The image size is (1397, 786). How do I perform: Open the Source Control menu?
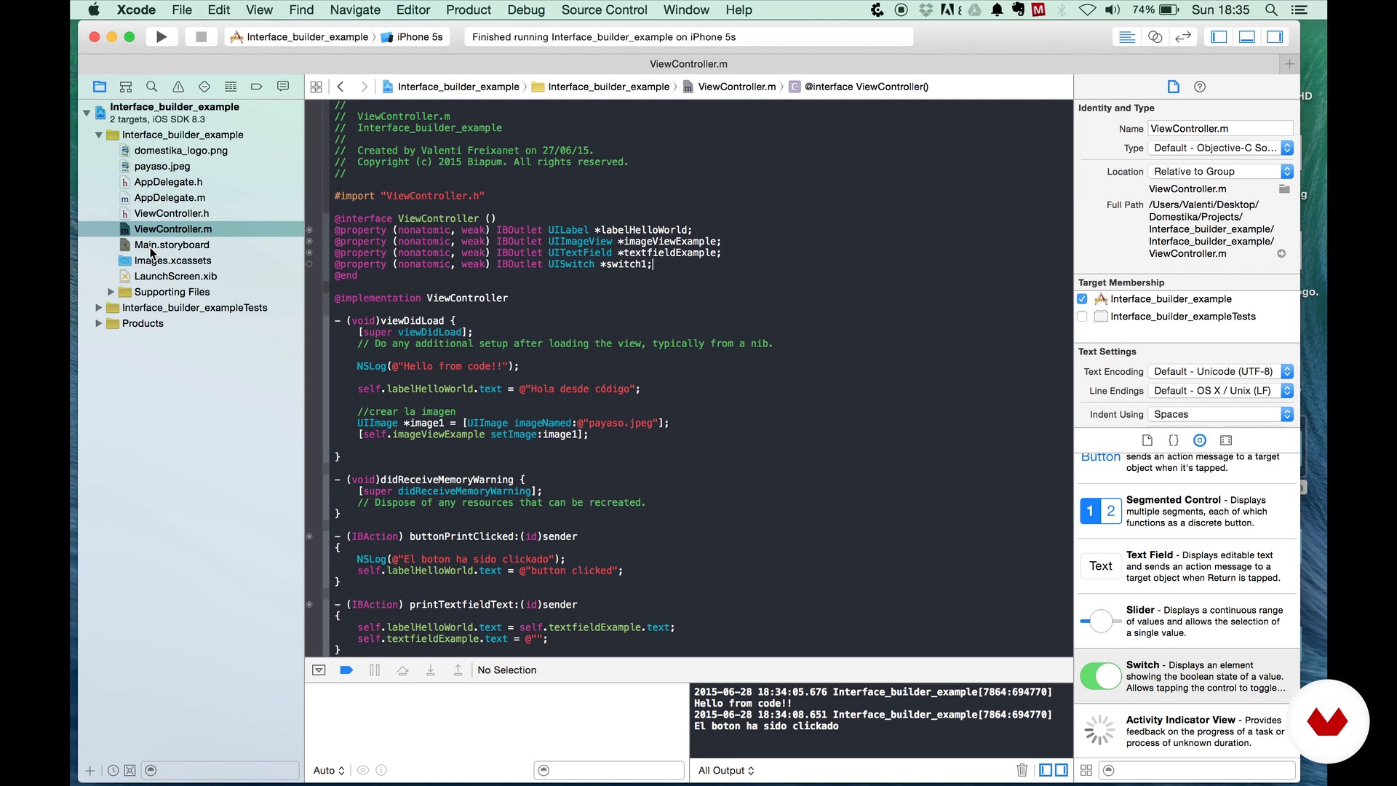(604, 10)
